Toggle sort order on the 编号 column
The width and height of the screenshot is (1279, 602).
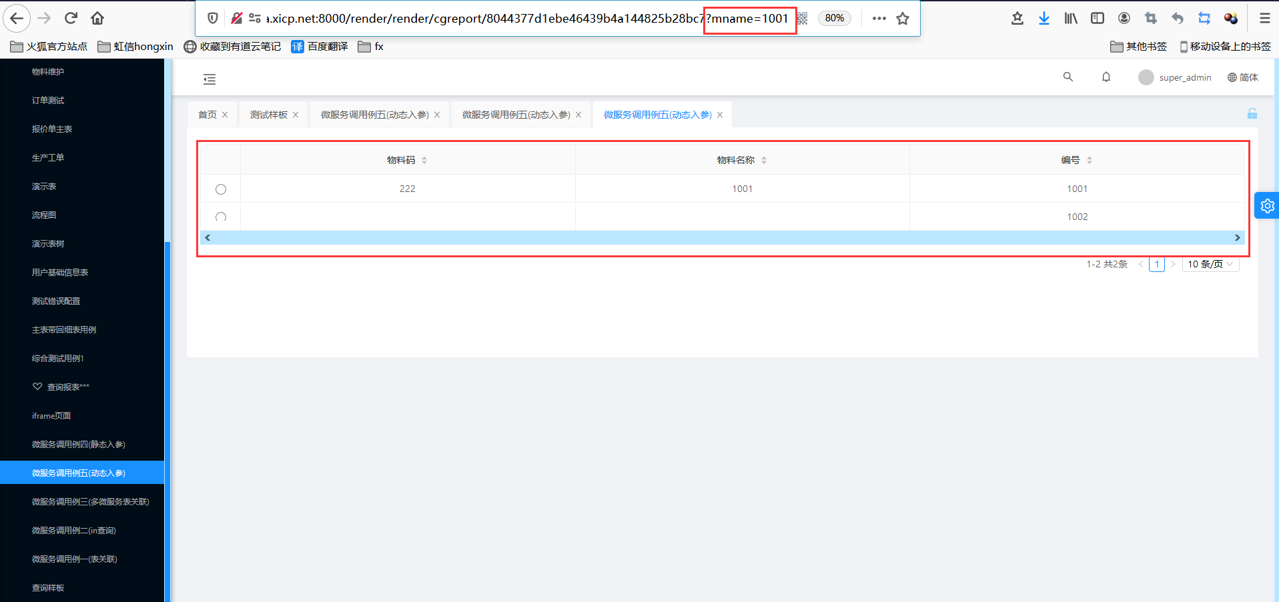[1090, 159]
